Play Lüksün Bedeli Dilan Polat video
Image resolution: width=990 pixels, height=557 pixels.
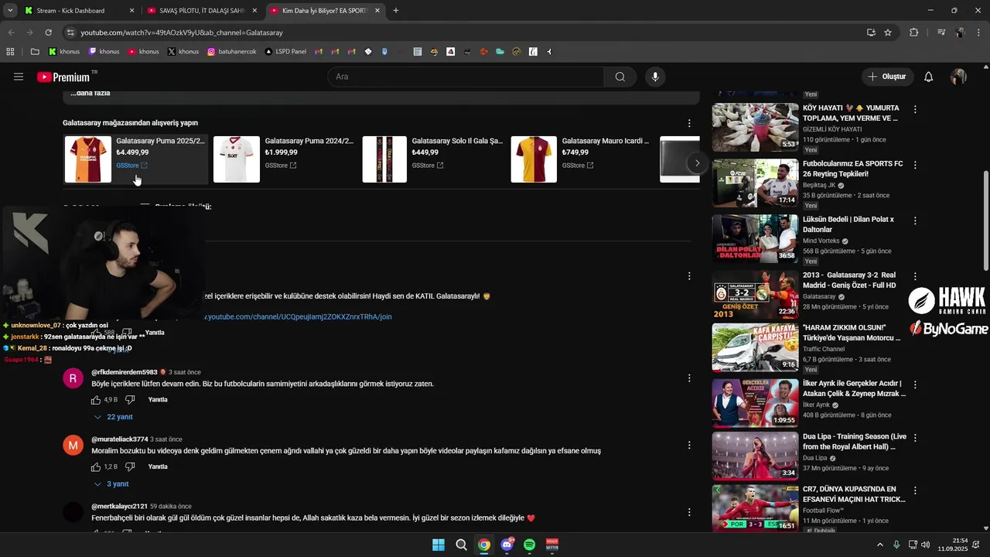(x=755, y=238)
